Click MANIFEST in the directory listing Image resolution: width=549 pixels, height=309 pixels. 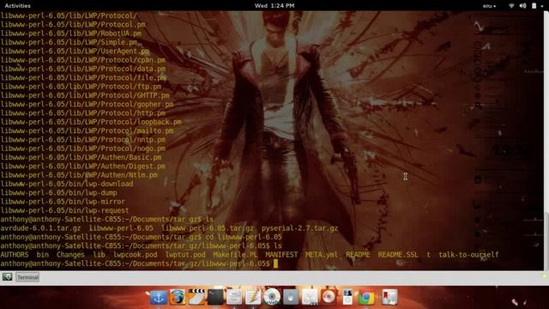[x=281, y=255]
